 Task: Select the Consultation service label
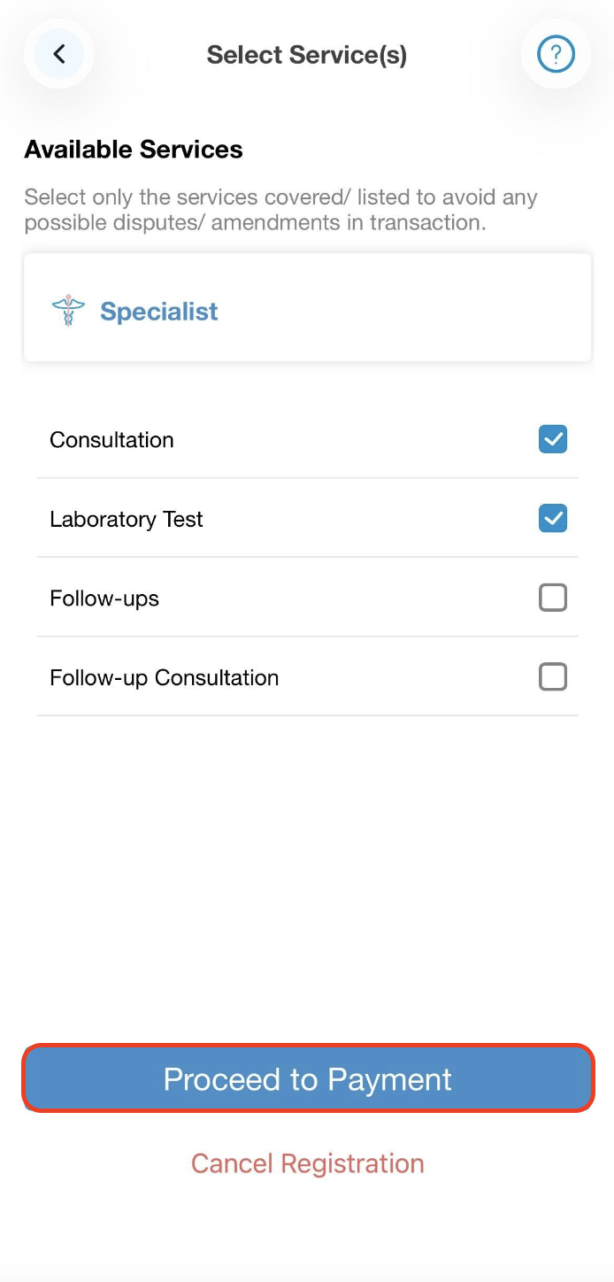coord(111,440)
